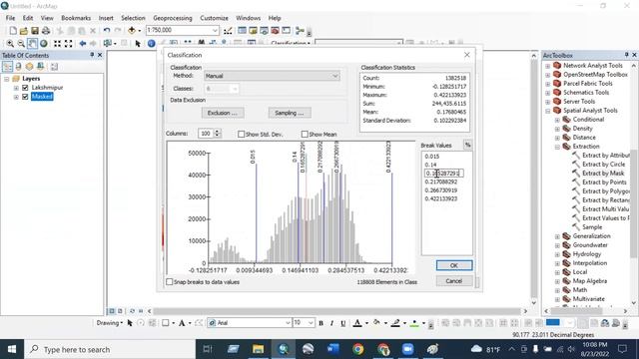Open the ArcToolbox window icon in toolbar
This screenshot has height=359, width=639.
coord(276,31)
